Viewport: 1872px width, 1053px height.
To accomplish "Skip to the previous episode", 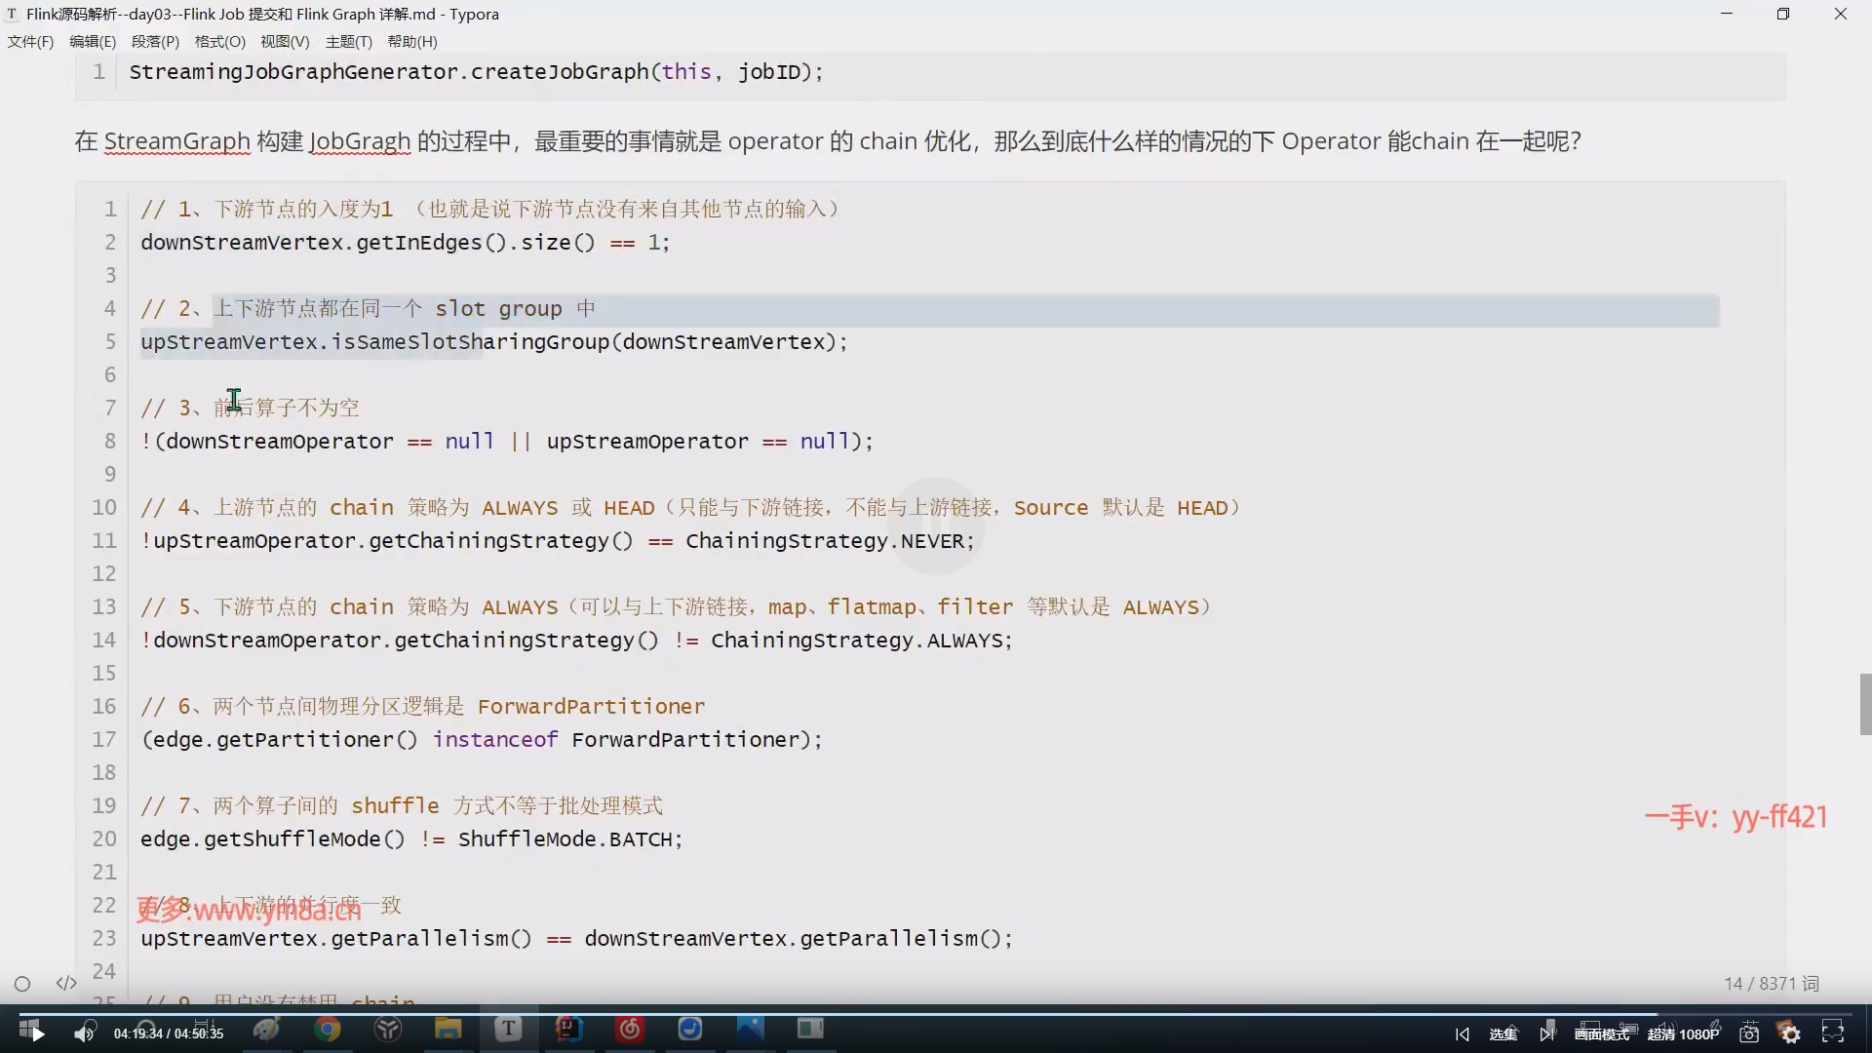I will pyautogui.click(x=1462, y=1033).
